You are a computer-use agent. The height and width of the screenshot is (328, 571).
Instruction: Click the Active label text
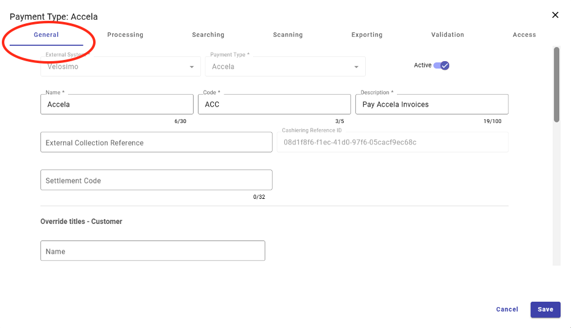pos(422,65)
